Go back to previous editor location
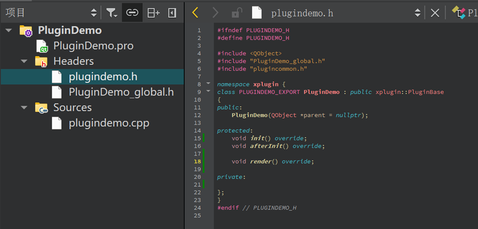This screenshot has height=229, width=478. (x=195, y=13)
